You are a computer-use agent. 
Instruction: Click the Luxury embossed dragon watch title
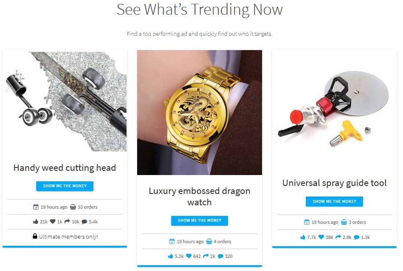[199, 197]
